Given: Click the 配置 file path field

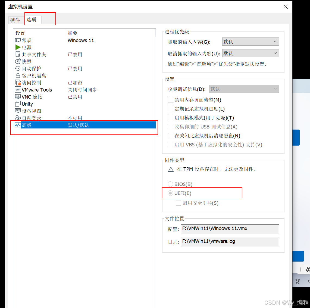Looking at the screenshot, I should pyautogui.click(x=230, y=229).
